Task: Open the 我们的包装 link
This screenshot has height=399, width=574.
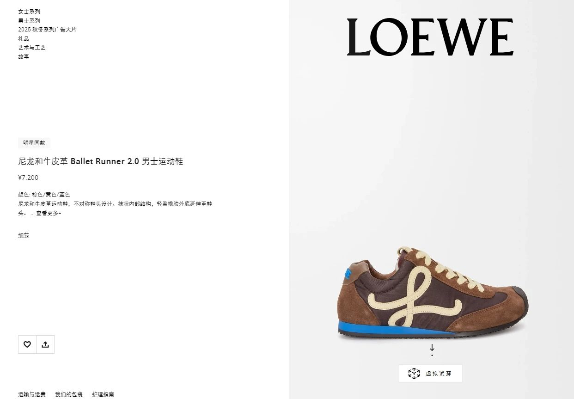Action: [69, 394]
